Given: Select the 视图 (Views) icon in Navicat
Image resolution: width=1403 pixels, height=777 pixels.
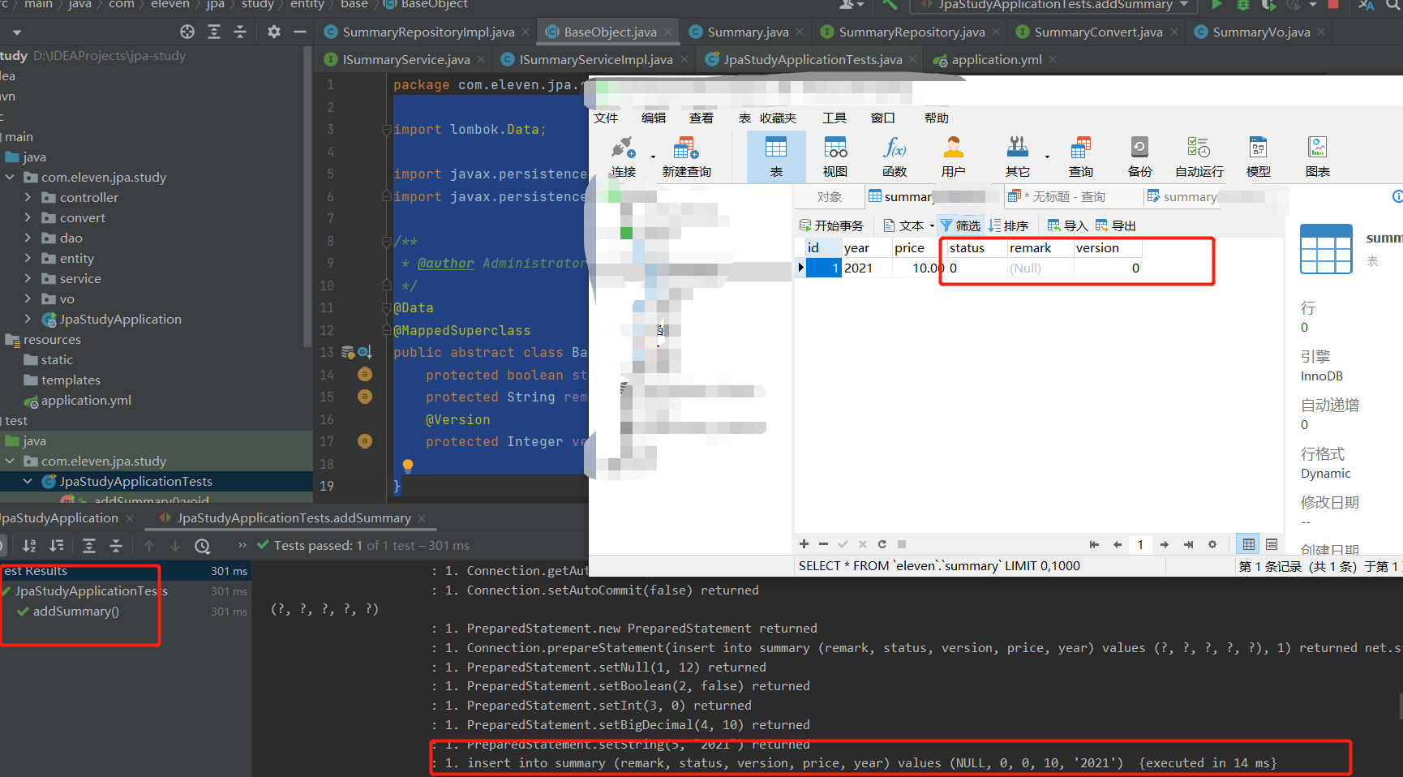Looking at the screenshot, I should click(835, 156).
